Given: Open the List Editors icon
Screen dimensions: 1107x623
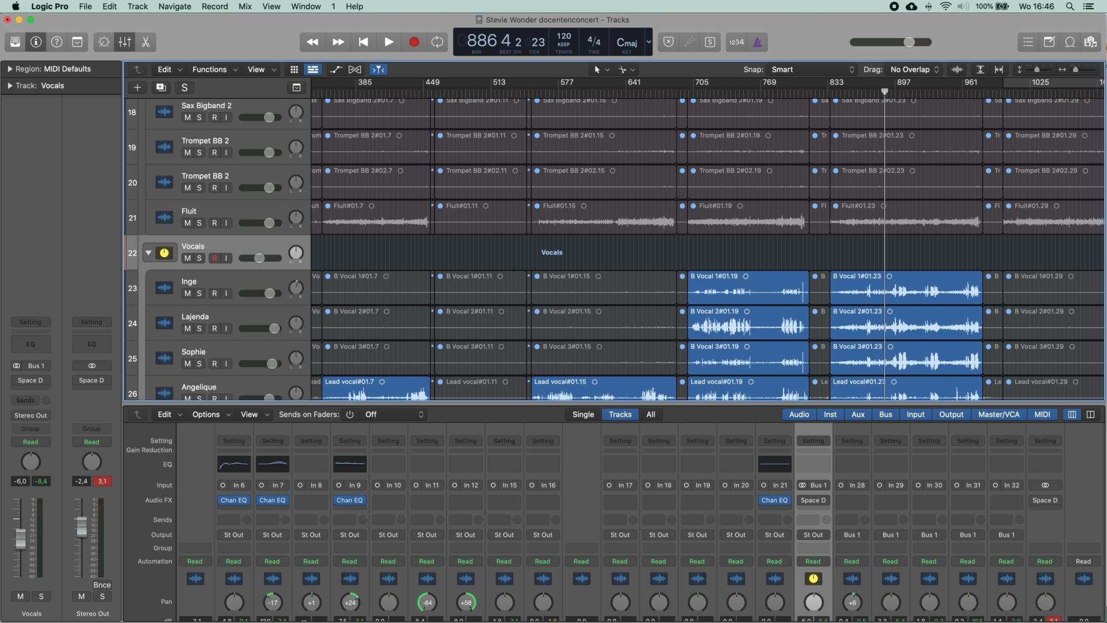Looking at the screenshot, I should (1028, 42).
